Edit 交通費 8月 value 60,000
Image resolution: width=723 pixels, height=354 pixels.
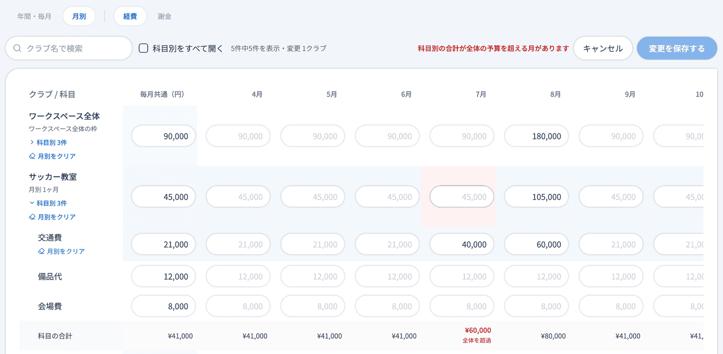coord(536,244)
